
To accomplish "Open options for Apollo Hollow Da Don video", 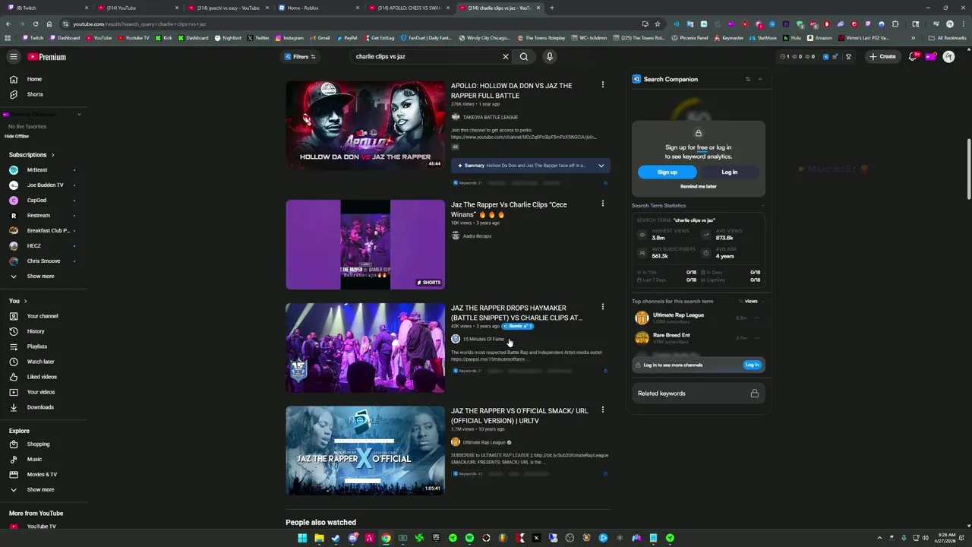I will coord(603,85).
